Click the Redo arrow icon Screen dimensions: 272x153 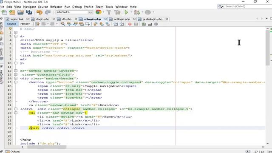click(47, 12)
